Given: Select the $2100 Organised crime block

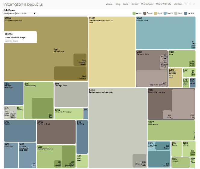Looking at the screenshot, I should point(166,33).
